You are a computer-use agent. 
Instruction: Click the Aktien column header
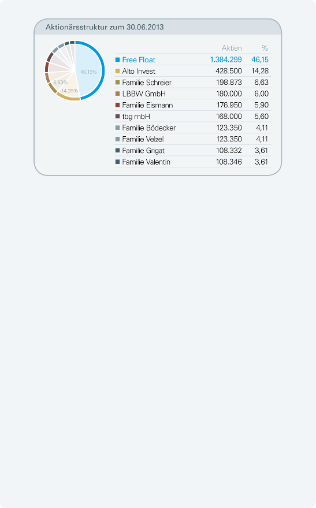(232, 48)
